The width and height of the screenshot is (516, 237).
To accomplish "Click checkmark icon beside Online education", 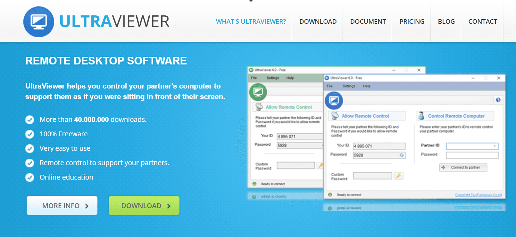I will [29, 177].
